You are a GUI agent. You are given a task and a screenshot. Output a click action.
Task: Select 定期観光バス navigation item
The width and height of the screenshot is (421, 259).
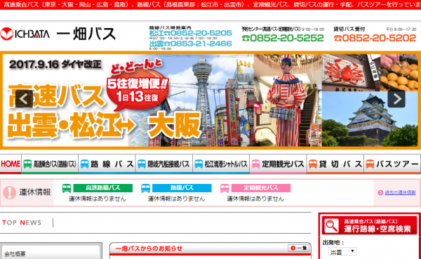(x=278, y=164)
